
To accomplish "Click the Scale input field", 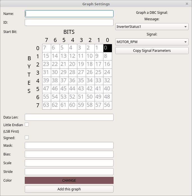I will [69, 163].
